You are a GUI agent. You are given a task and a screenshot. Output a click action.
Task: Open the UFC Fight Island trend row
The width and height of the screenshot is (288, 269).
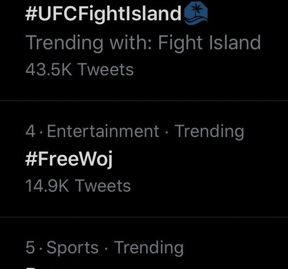tap(144, 50)
